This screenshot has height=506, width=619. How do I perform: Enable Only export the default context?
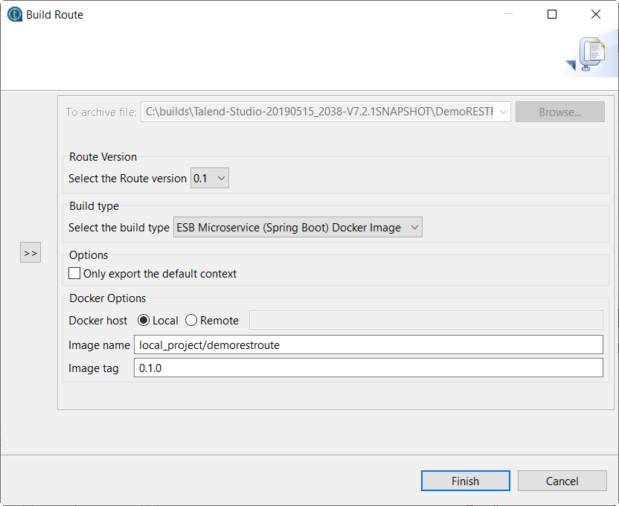coord(74,274)
